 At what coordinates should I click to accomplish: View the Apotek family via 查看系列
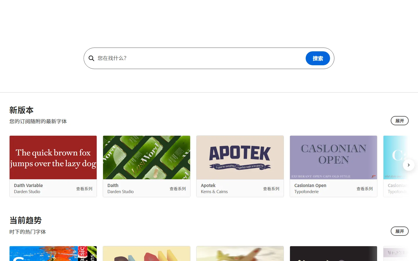click(271, 189)
